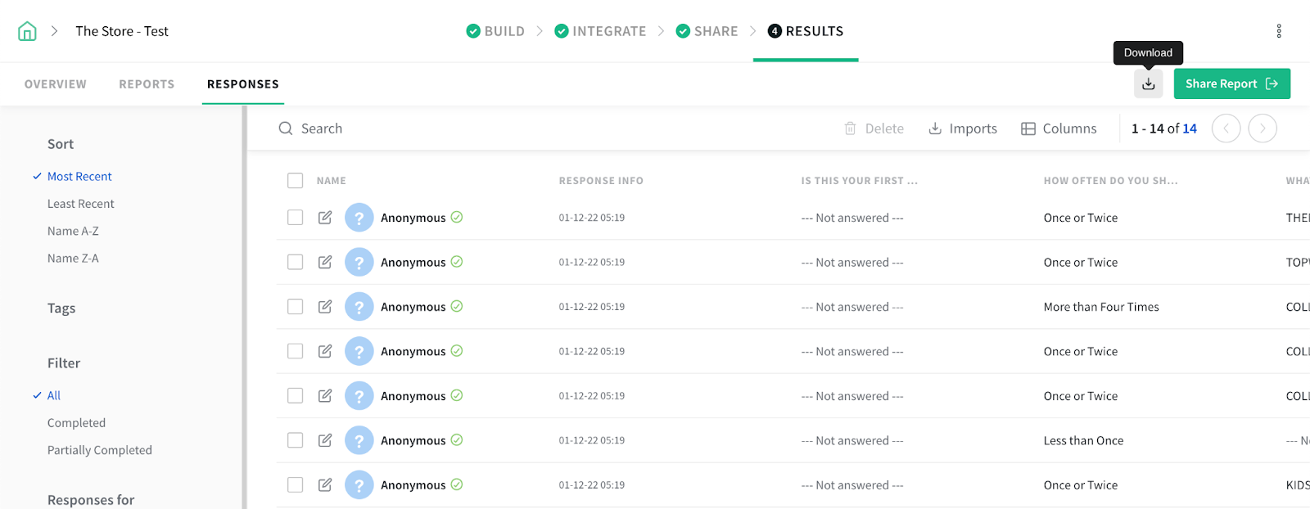Check the first Anonymous response checkbox
The height and width of the screenshot is (509, 1310).
coord(296,218)
